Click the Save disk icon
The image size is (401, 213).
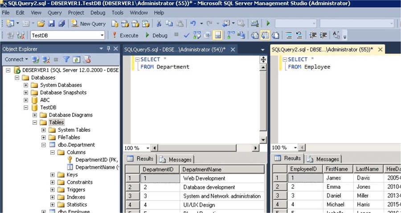51,24
